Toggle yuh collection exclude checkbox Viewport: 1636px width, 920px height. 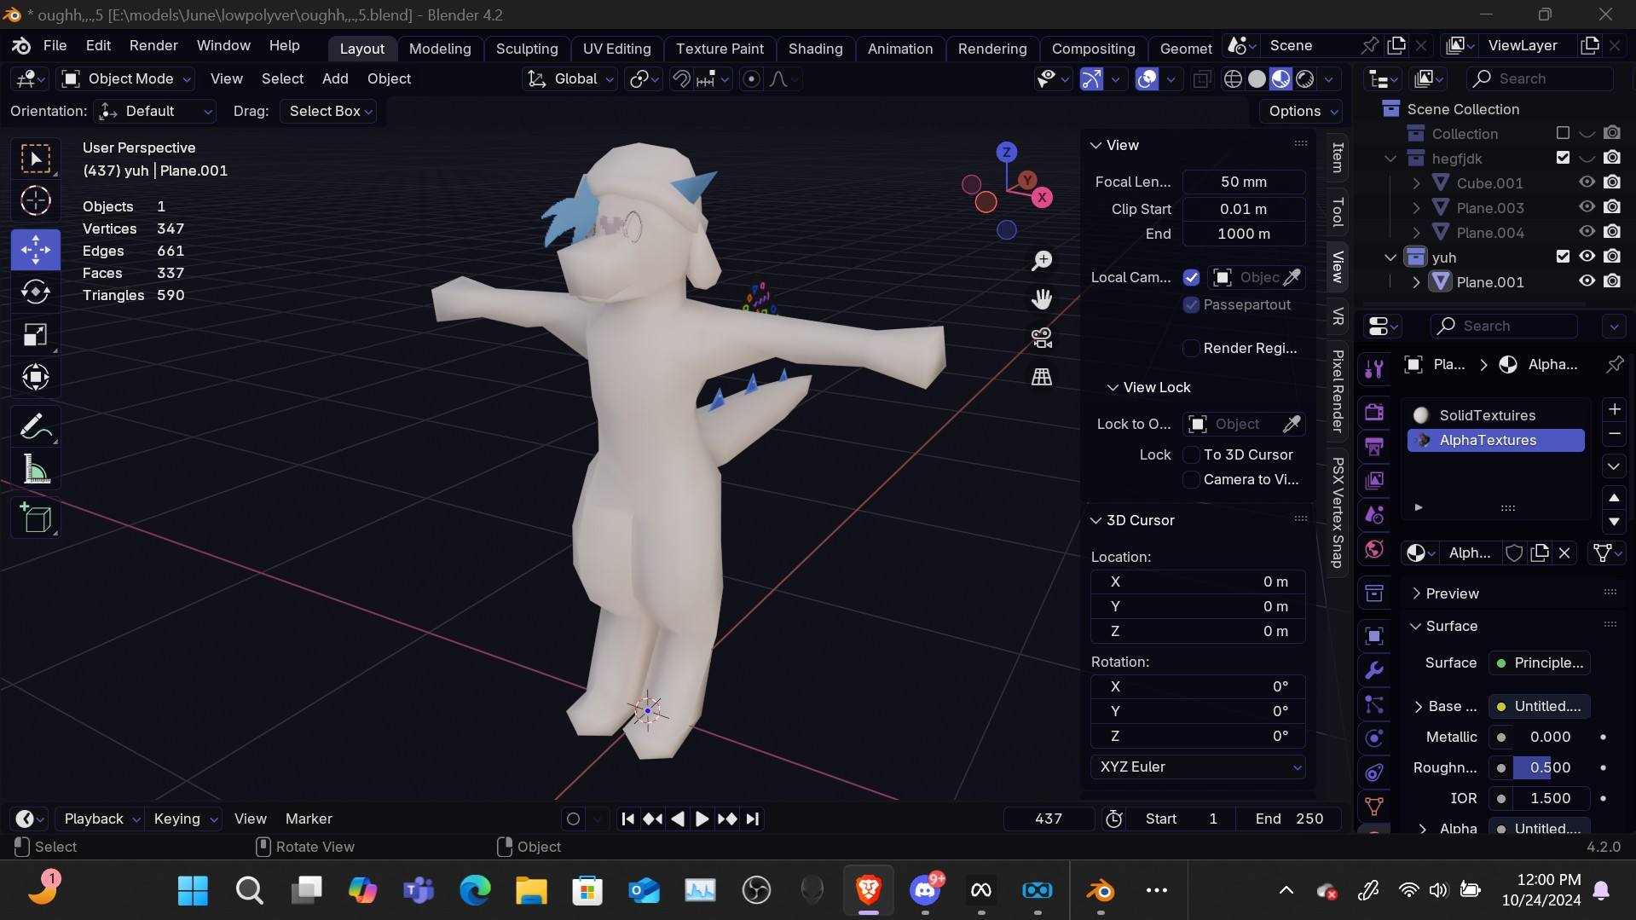pos(1563,256)
